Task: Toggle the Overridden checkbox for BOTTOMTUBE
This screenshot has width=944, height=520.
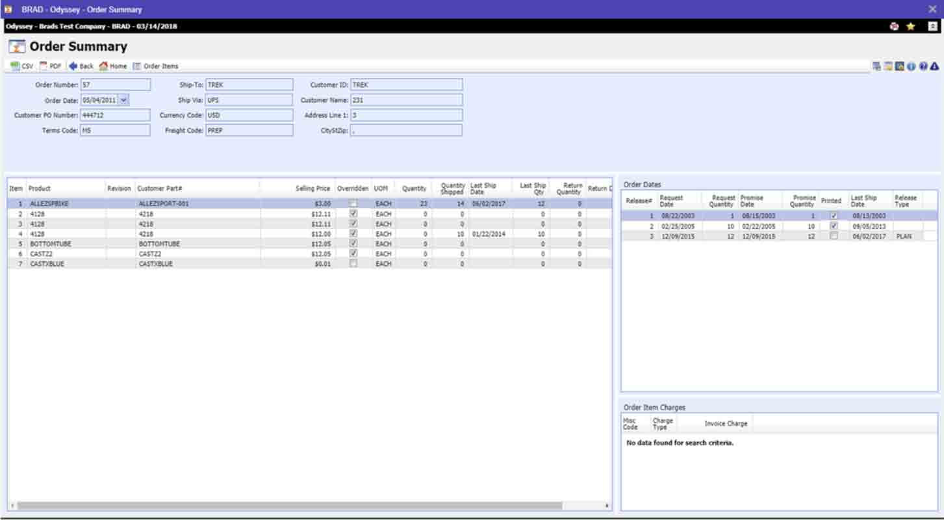Action: [353, 244]
